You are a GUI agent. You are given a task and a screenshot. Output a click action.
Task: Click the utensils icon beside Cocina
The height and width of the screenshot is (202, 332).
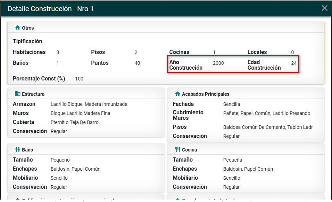[177, 149]
